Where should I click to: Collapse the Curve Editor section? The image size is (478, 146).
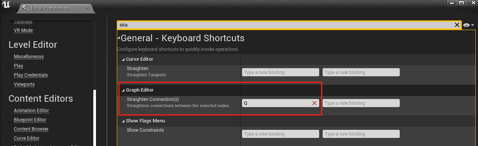123,59
